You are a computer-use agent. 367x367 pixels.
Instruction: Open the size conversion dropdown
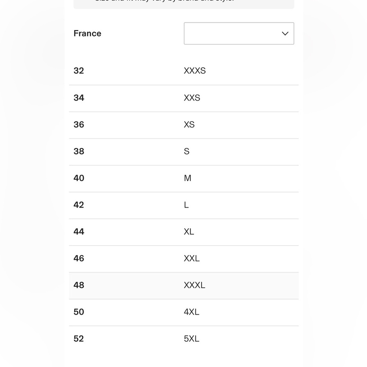239,33
